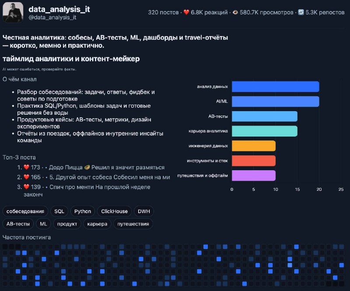The width and height of the screenshot is (350, 291).
Task: Click the burrito emoji in top post
Action: 87,167
